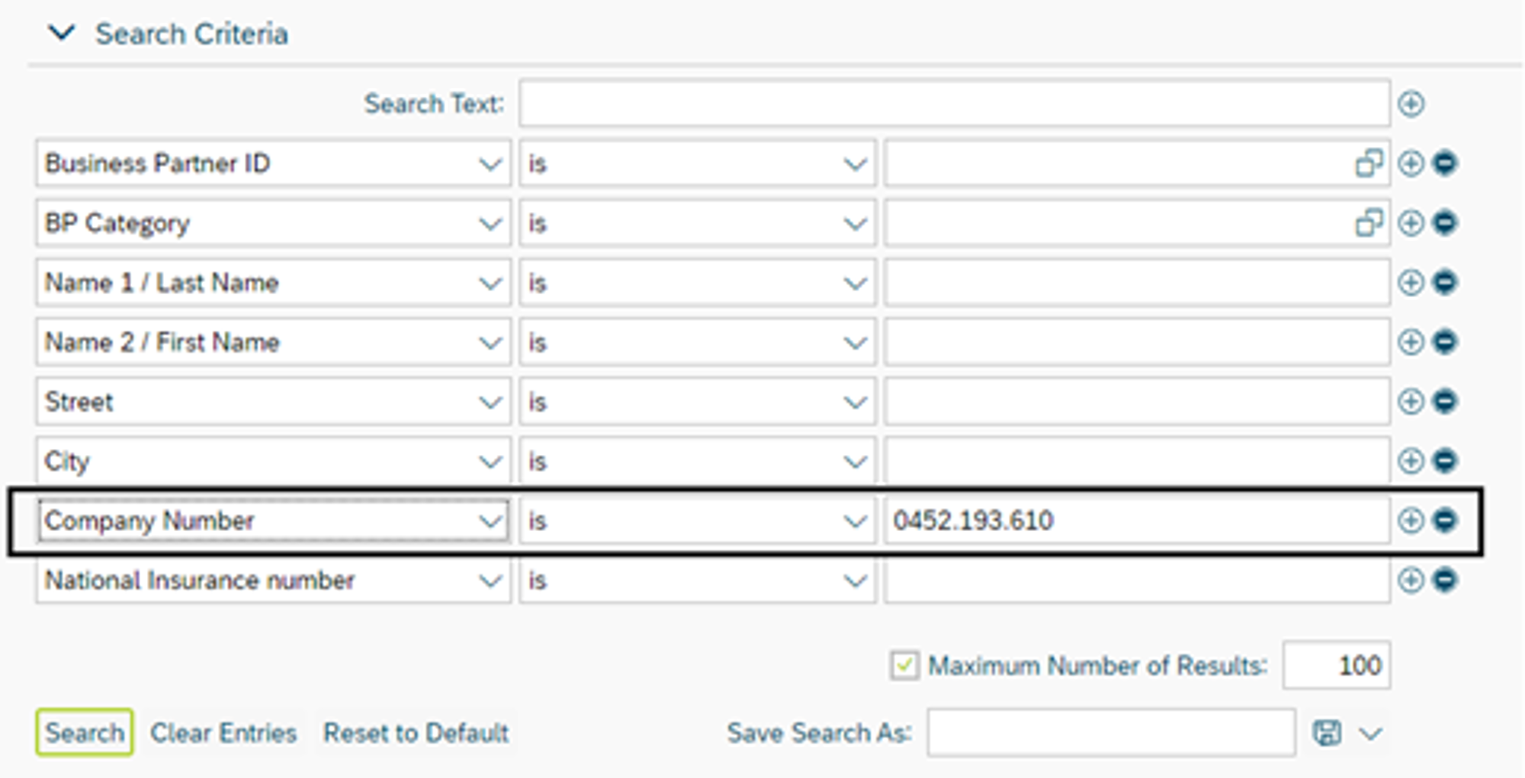1525x778 pixels.
Task: Add criterion after National Insurance number row
Action: [1411, 580]
